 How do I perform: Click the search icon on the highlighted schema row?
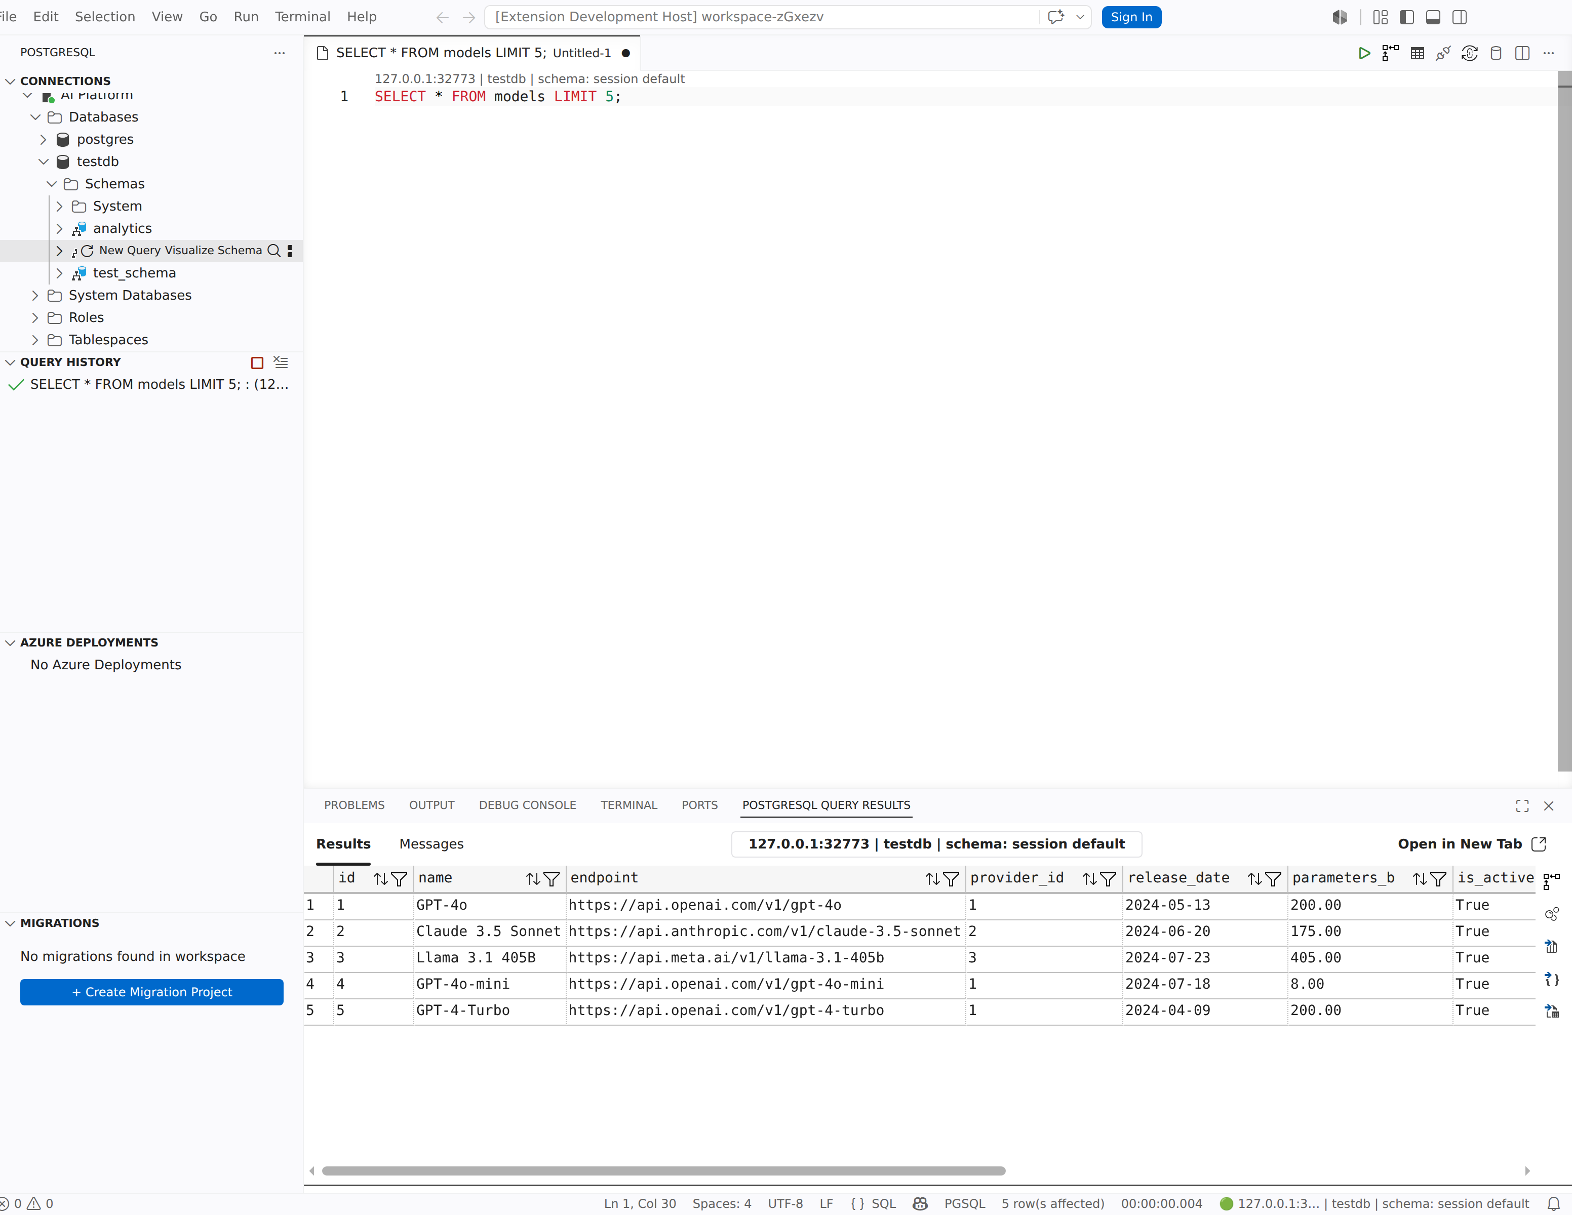click(273, 251)
